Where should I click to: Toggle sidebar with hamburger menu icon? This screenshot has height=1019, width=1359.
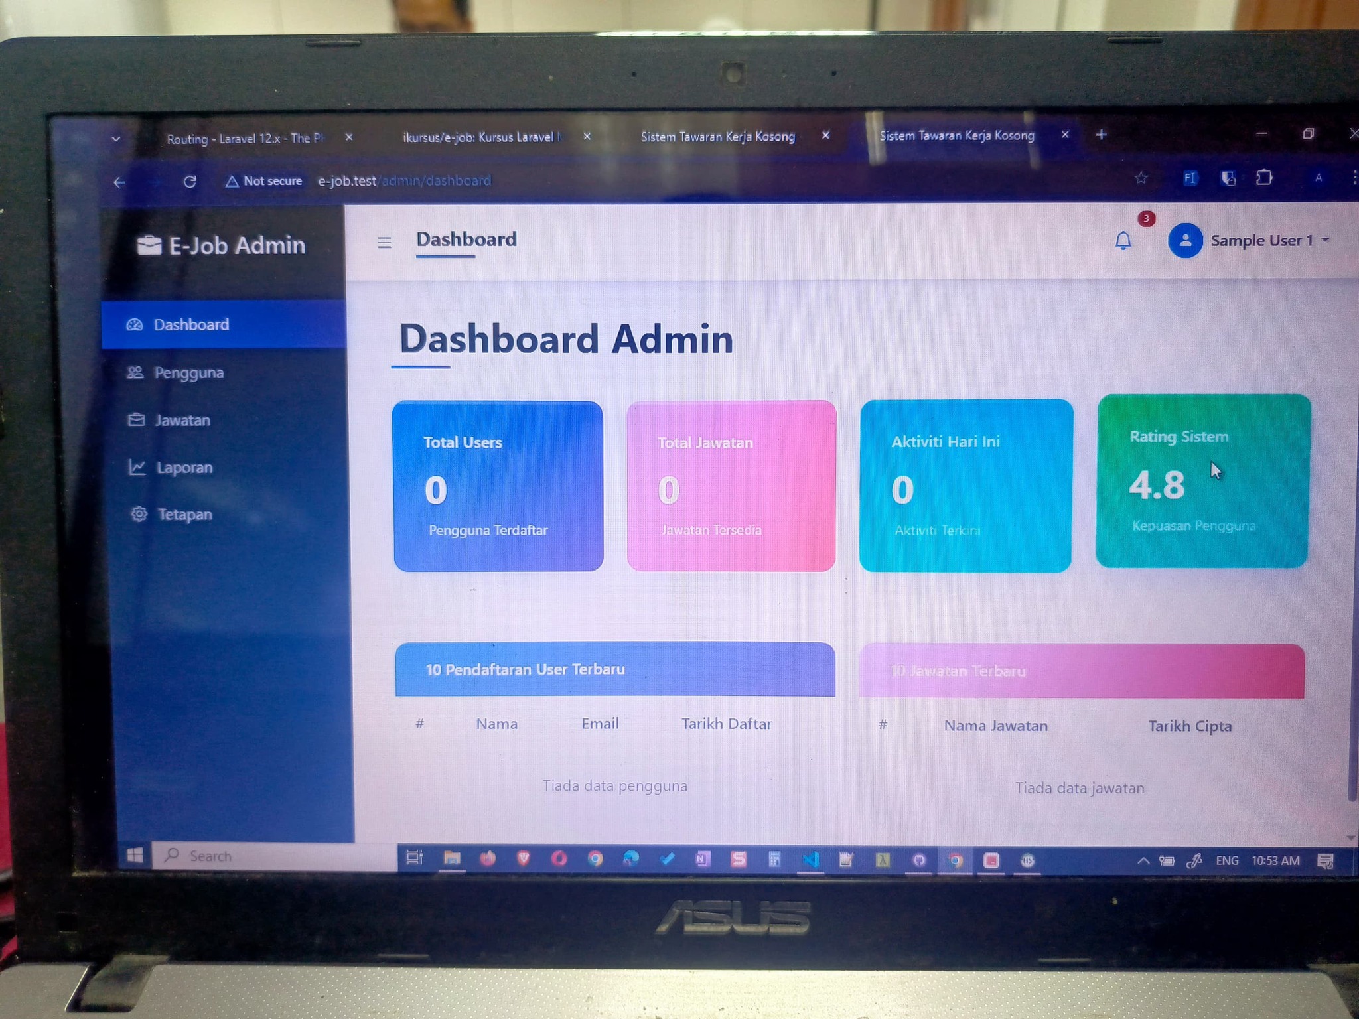click(x=384, y=243)
